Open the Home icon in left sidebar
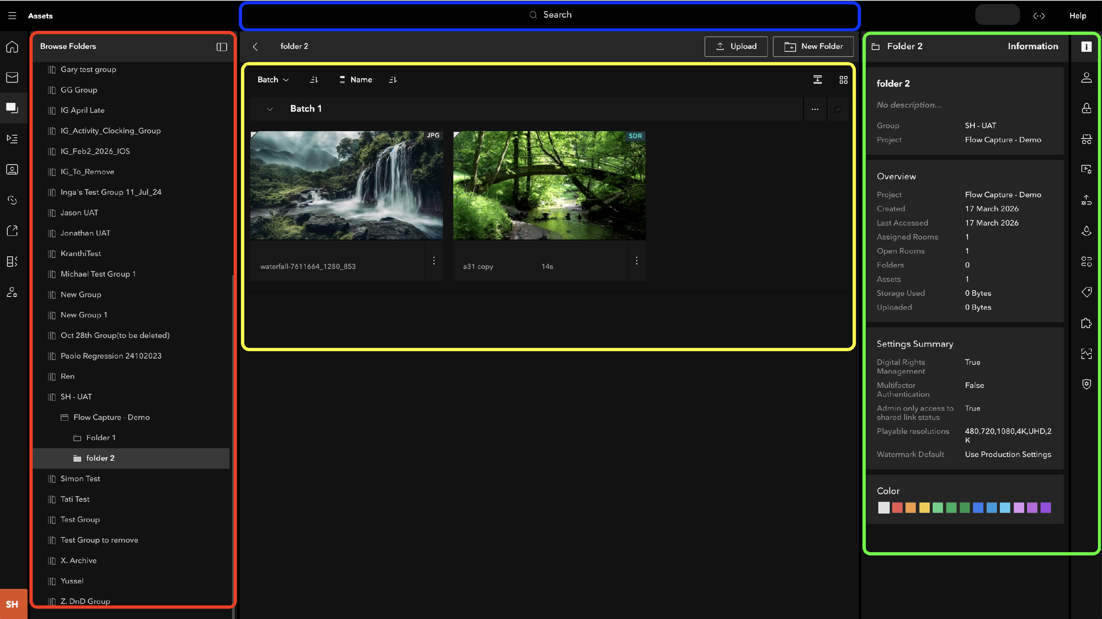Screen dimensions: 1102x619 pos(12,47)
